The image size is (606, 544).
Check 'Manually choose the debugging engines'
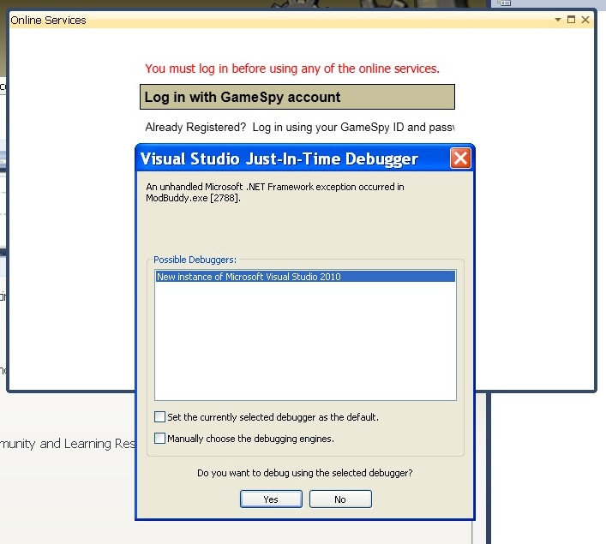pos(160,439)
